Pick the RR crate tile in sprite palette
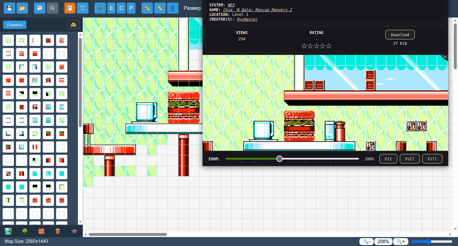This screenshot has height=246, width=458. pyautogui.click(x=8, y=174)
